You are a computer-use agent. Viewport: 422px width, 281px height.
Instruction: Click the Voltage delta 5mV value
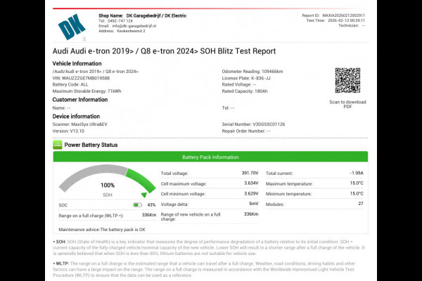[x=253, y=203]
